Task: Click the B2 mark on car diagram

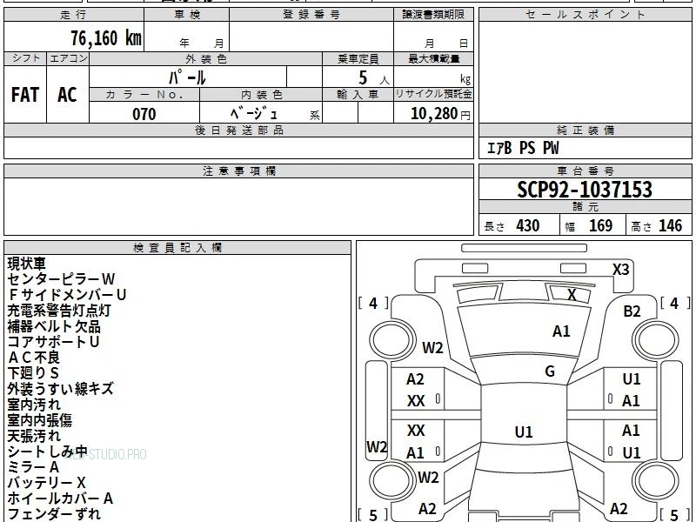Action: click(x=632, y=311)
